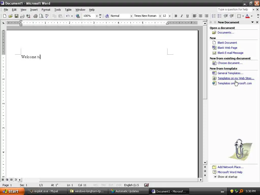260x195 pixels.
Task: Set paragraph alignment to Align Right
Action: 206,16
